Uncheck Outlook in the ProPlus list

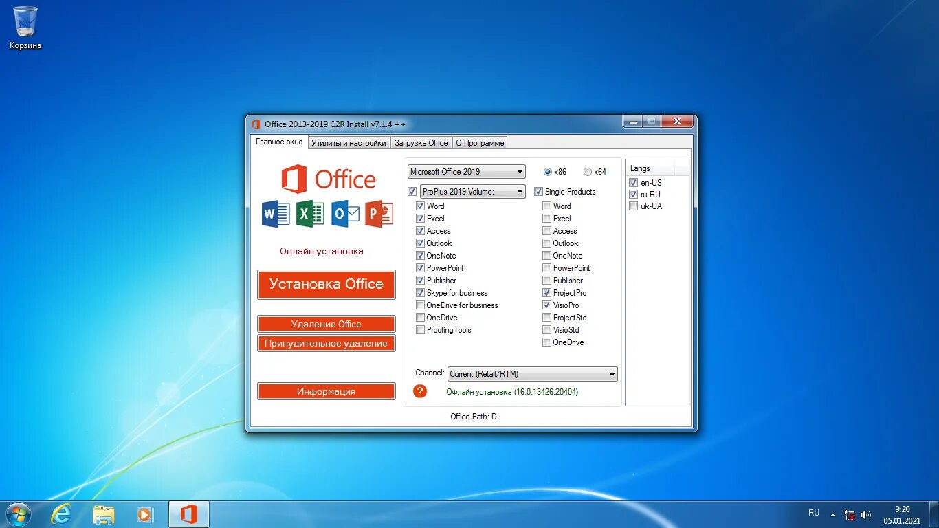pyautogui.click(x=420, y=243)
